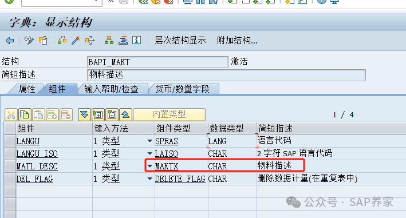The image size is (406, 218).
Task: Select the 组件 tab
Action: [57, 89]
